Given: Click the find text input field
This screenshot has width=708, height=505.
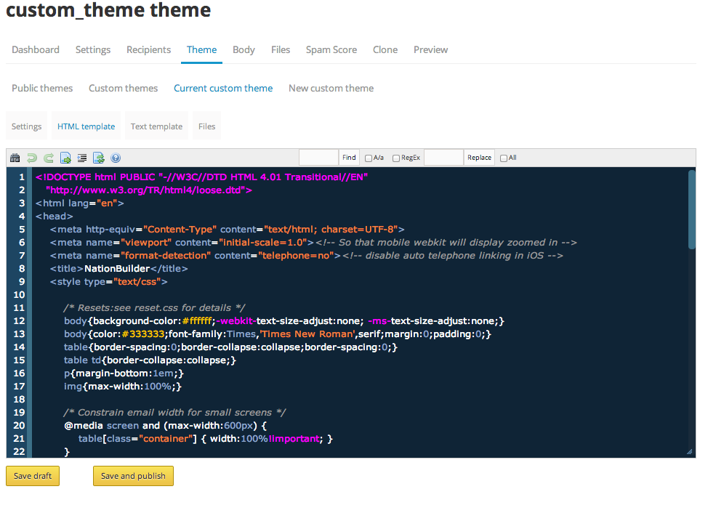Looking at the screenshot, I should click(x=318, y=158).
